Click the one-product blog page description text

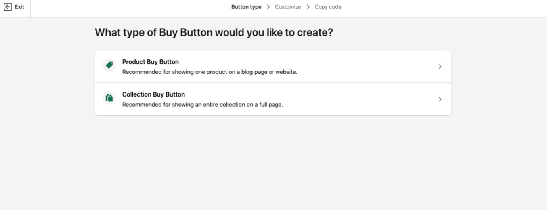(x=210, y=72)
